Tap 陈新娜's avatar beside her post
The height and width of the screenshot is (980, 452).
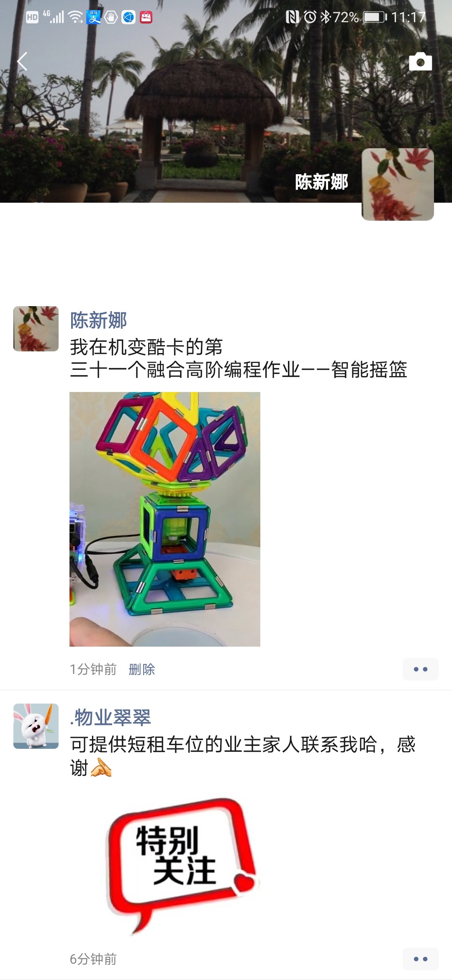tap(36, 329)
